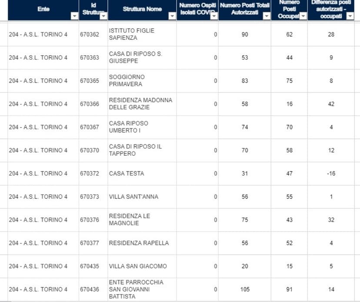This screenshot has height=302, width=360.
Task: Select the RESIDENZA RAPELLA cell
Action: tap(139, 243)
